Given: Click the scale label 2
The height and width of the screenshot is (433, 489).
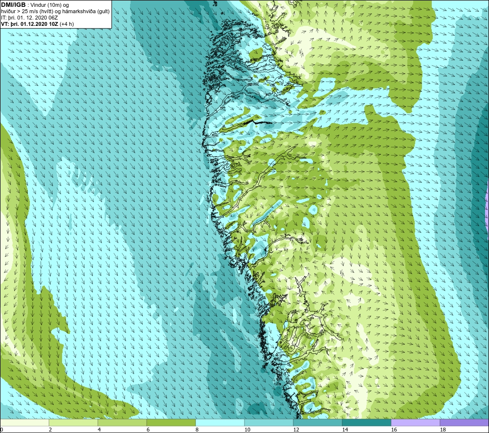Looking at the screenshot, I should [50, 430].
